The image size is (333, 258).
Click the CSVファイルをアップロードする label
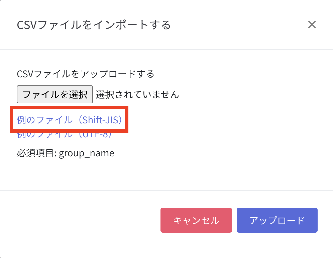86,74
